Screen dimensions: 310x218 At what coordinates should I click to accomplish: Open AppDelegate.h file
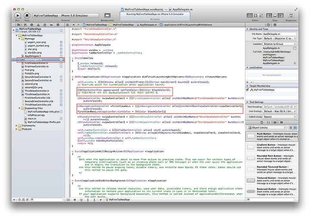coord(33,56)
